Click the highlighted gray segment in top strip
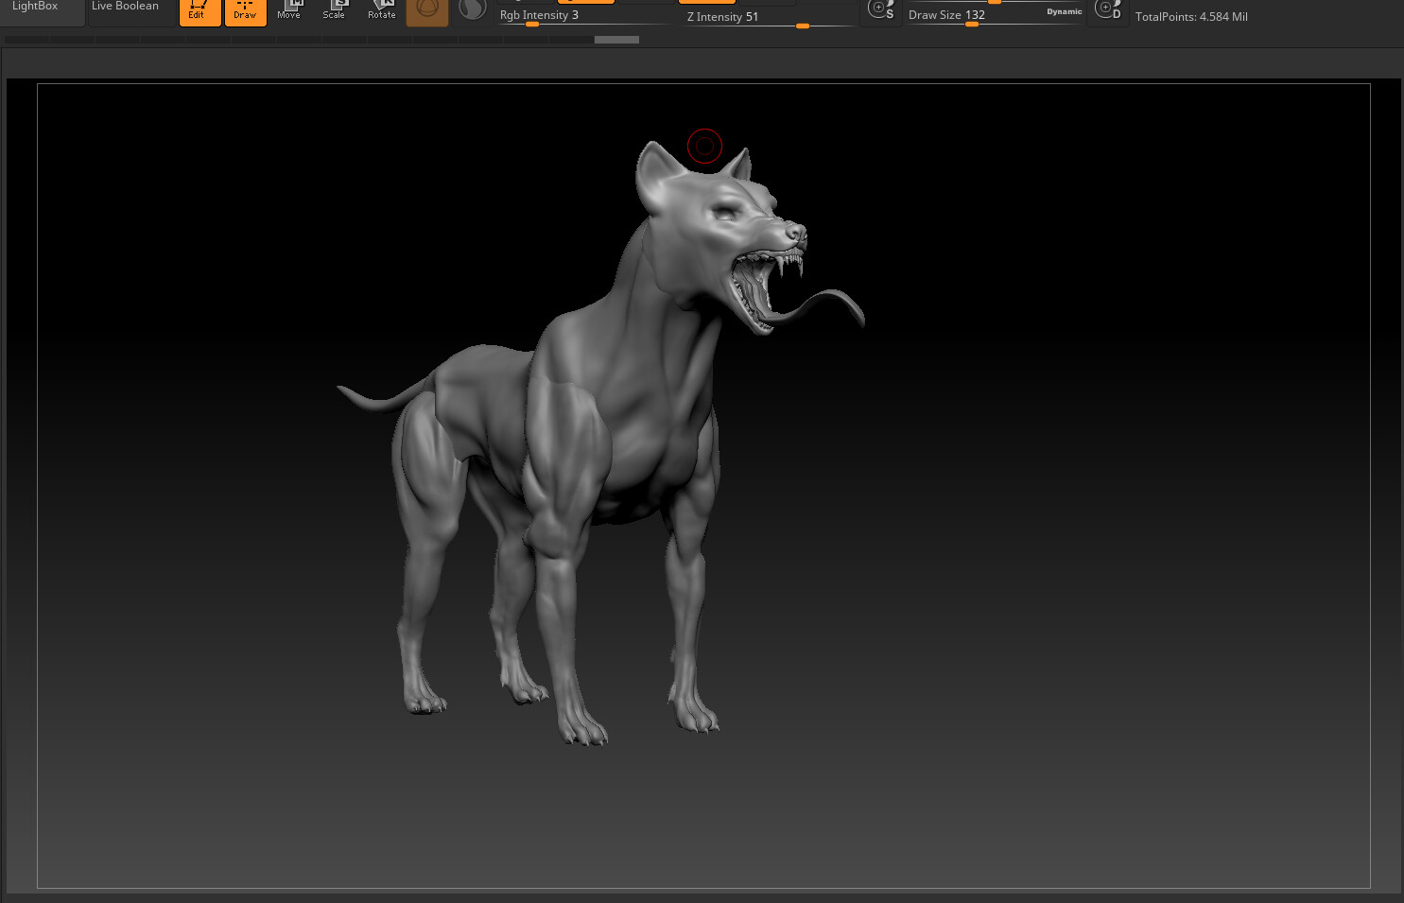The height and width of the screenshot is (903, 1404). tap(616, 40)
